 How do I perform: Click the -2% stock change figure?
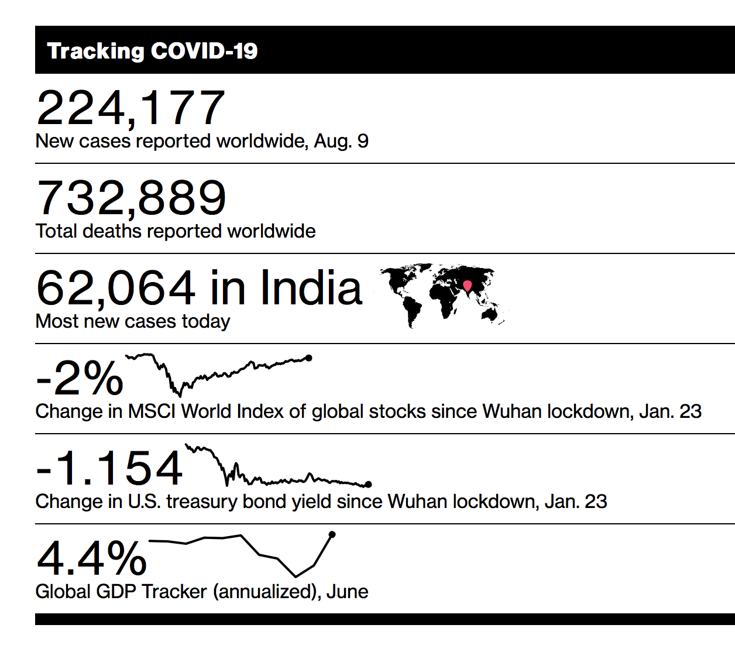[80, 378]
